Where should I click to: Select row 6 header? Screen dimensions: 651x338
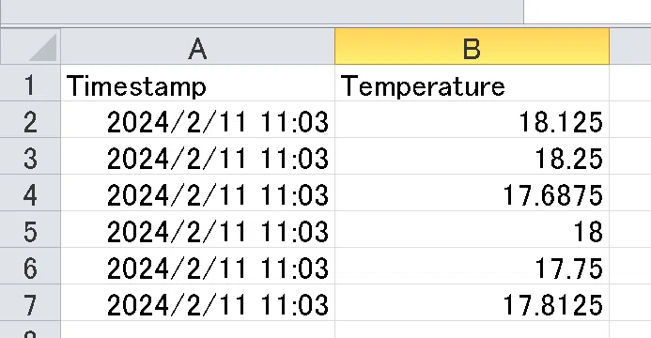click(30, 266)
